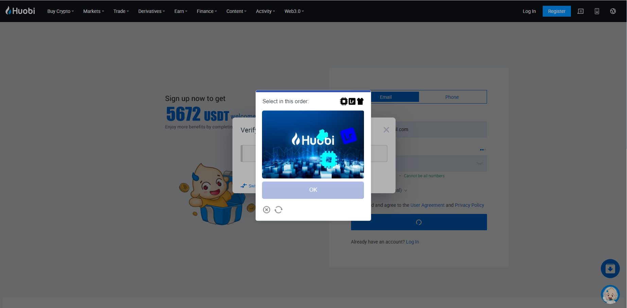Click the Huobi logo in the header
The width and height of the screenshot is (627, 308).
tap(20, 11)
